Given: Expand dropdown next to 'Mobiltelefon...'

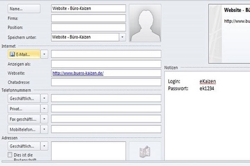Looking at the screenshot, I should [x=45, y=129].
